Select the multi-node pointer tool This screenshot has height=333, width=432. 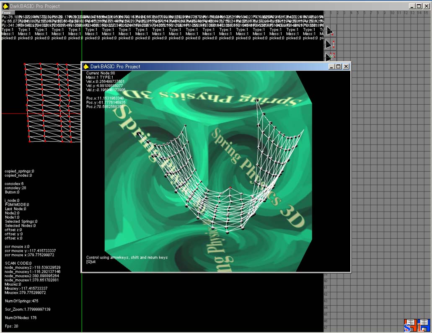330,56
